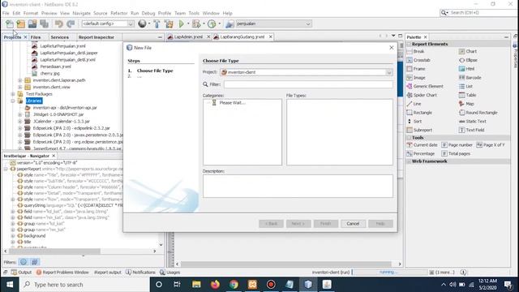
Task: Click the Clean and Build icon
Action: pyautogui.click(x=169, y=24)
